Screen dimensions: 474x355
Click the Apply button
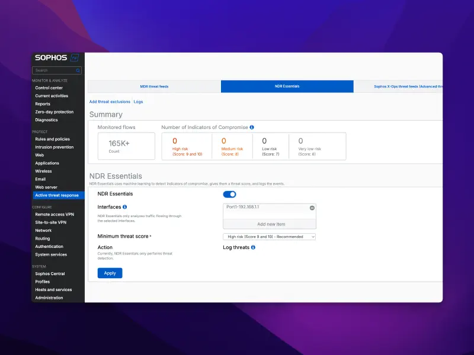pyautogui.click(x=110, y=273)
